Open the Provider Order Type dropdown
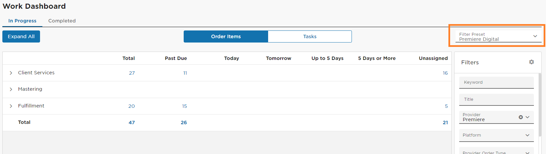The height and width of the screenshot is (154, 546). (497, 151)
